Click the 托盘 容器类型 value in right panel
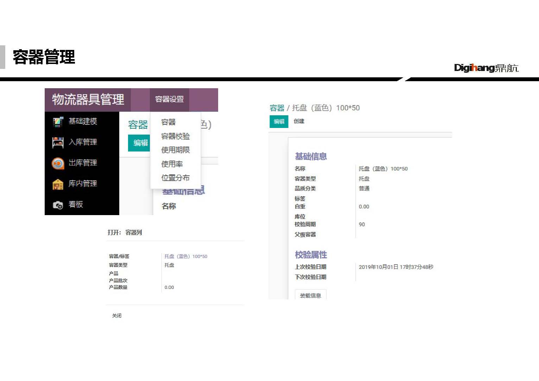The height and width of the screenshot is (381, 539). point(364,179)
